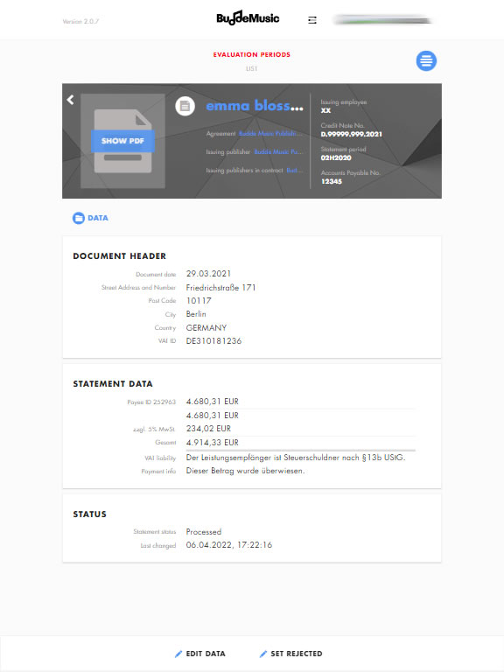504x672 pixels.
Task: Click the BuddeMusic logo
Action: pyautogui.click(x=248, y=18)
